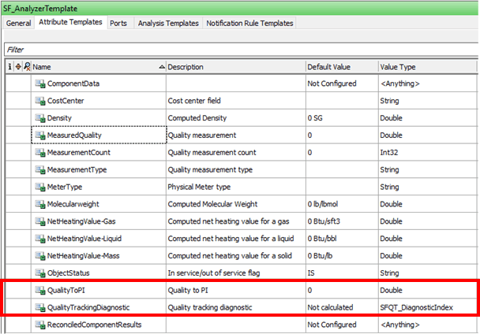This screenshot has height=334, width=480.
Task: Open the Ports tab
Action: pos(118,23)
